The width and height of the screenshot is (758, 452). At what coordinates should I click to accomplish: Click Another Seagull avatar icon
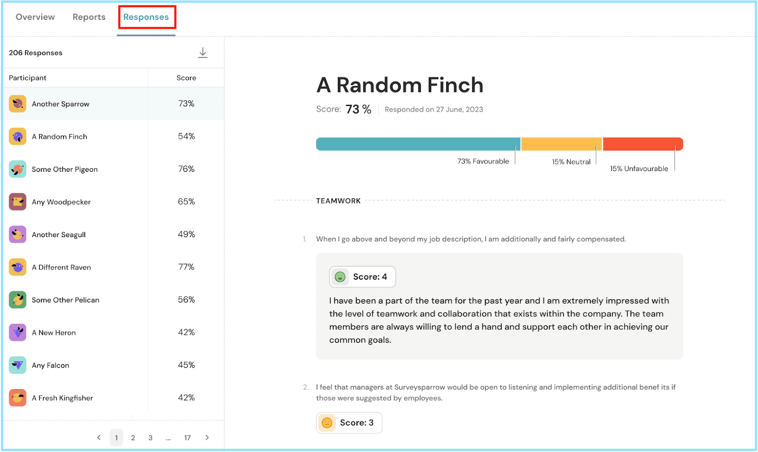(x=18, y=234)
